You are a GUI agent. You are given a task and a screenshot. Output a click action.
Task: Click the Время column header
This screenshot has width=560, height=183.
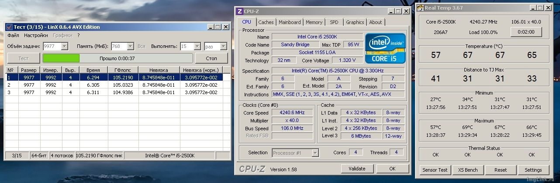[93, 70]
